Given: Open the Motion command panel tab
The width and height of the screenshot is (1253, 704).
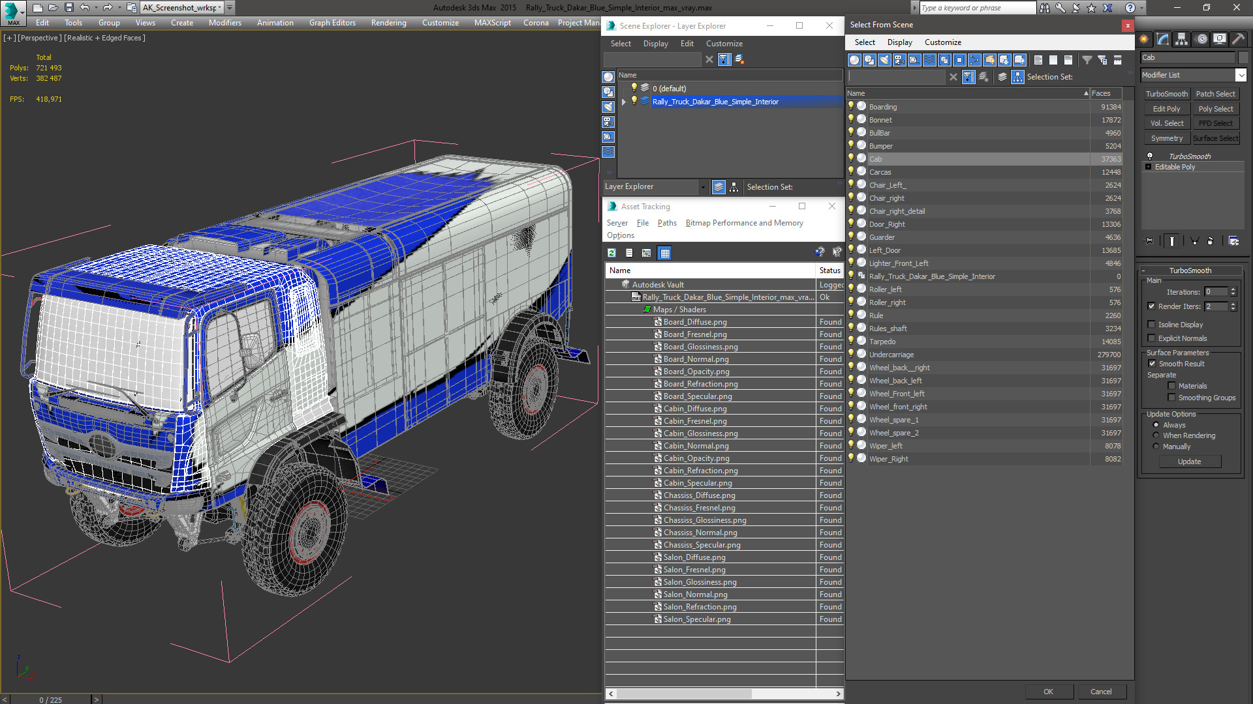Looking at the screenshot, I should pyautogui.click(x=1201, y=39).
